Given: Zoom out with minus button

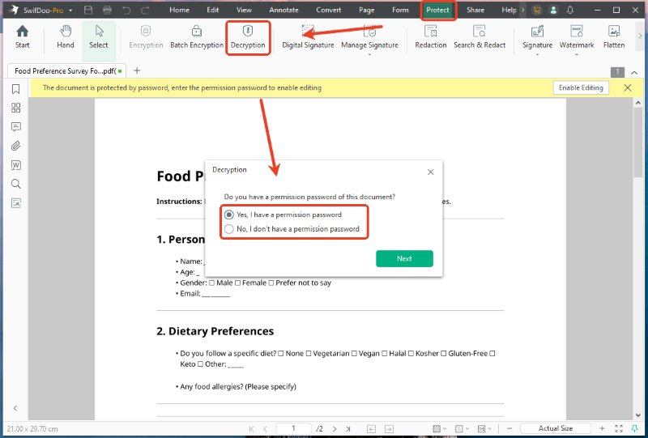Looking at the screenshot, I should (x=509, y=429).
